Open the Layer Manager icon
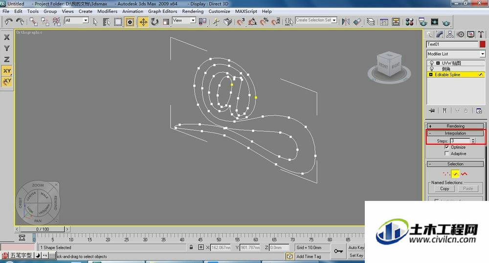489x263 pixels. click(x=371, y=22)
